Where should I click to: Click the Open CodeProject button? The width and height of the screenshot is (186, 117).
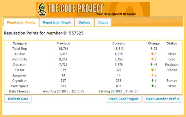pos(124,99)
